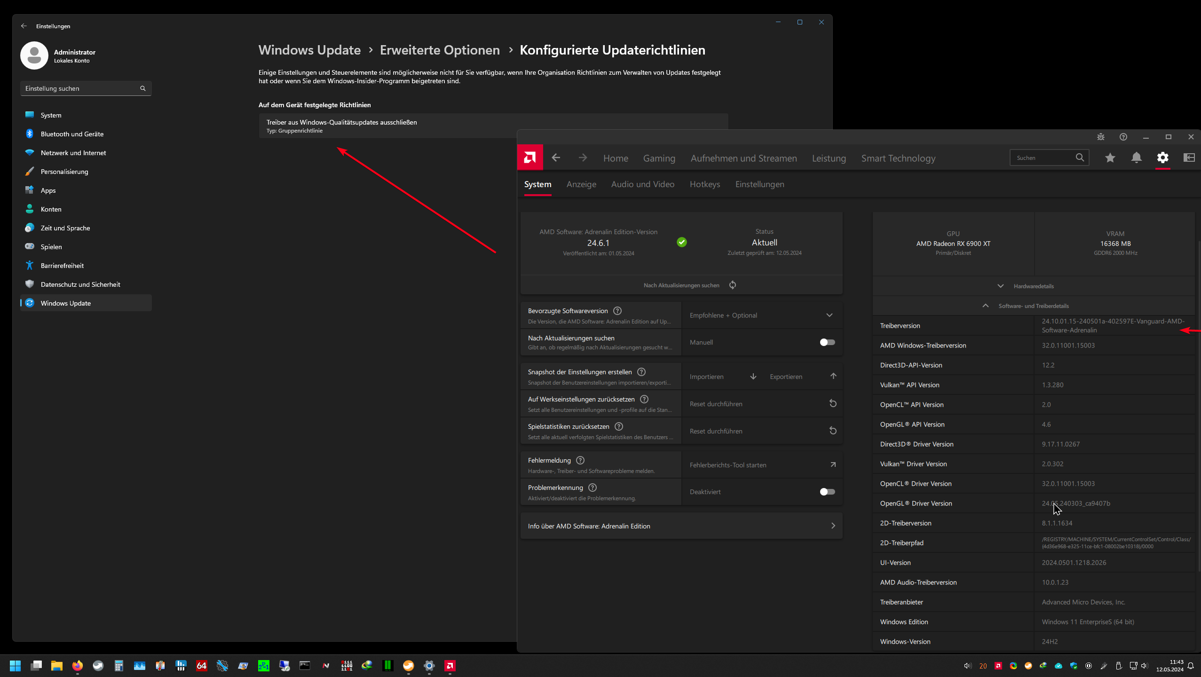This screenshot has height=677, width=1201.
Task: Open the help question mark in title bar
Action: (x=1123, y=137)
